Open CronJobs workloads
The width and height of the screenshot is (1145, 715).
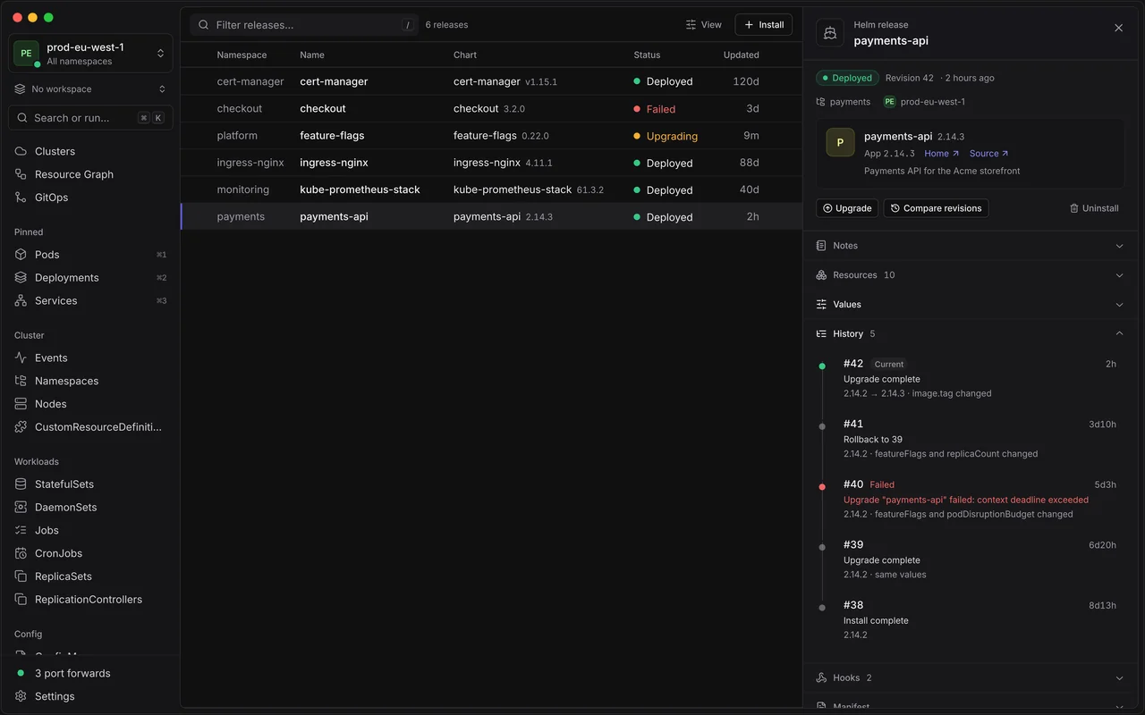click(90, 553)
